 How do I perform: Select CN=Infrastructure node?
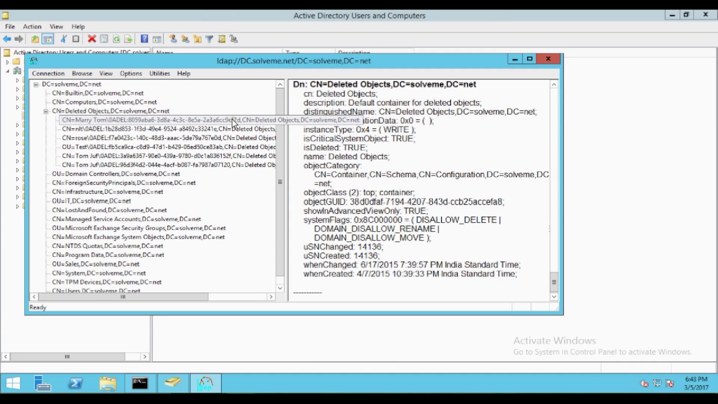pyautogui.click(x=108, y=192)
